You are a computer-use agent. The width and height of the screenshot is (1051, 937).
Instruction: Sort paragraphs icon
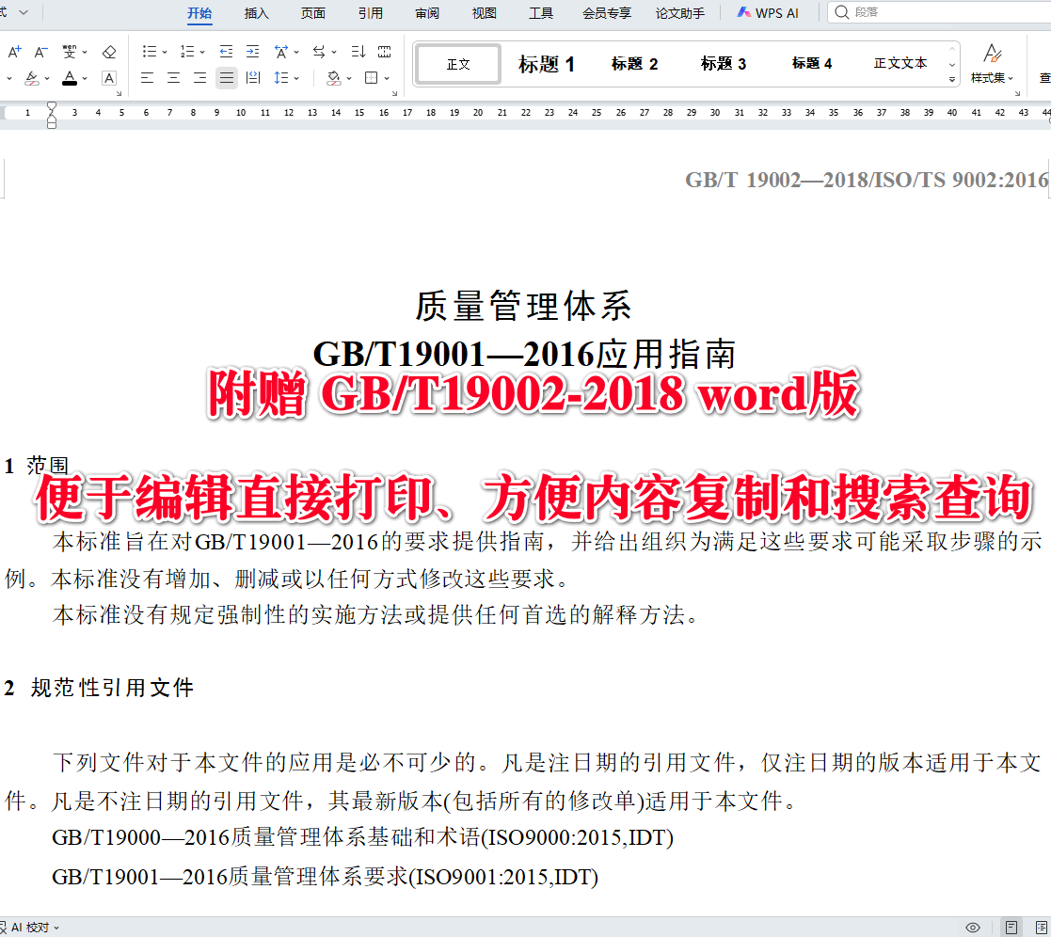pyautogui.click(x=358, y=52)
